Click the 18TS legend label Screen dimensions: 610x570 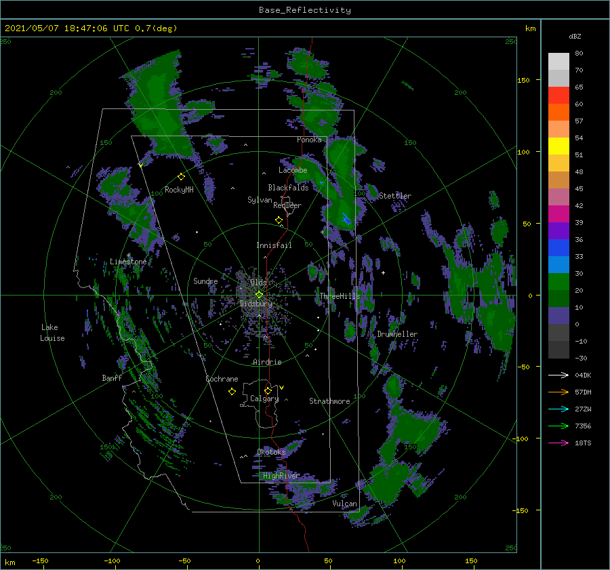[583, 443]
